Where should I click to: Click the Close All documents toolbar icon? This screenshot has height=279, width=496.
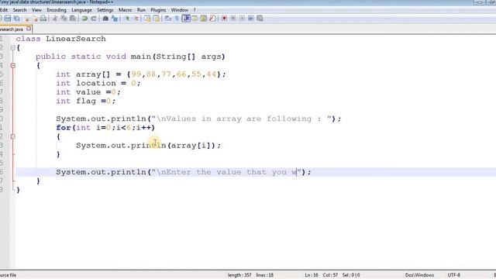35,19
